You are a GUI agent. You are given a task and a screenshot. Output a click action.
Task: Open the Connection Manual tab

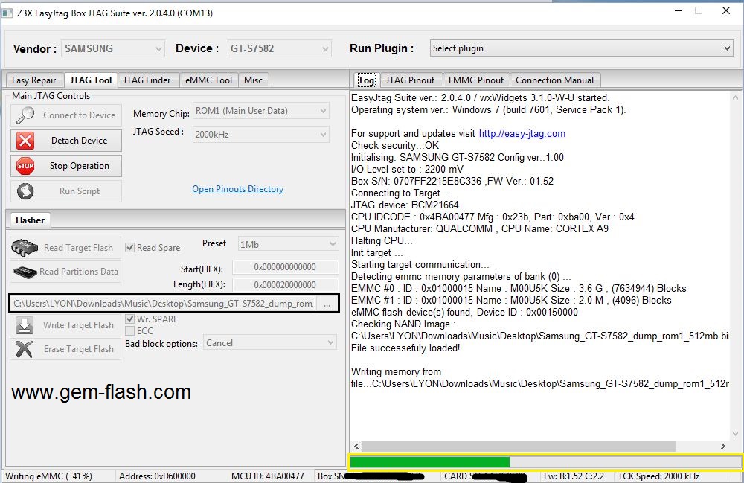(555, 80)
